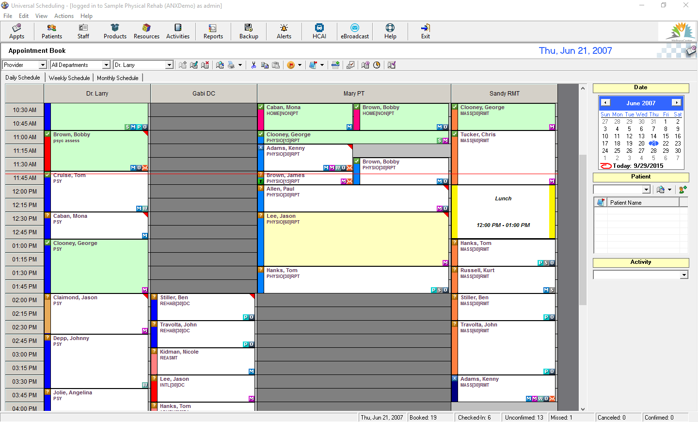
Task: Select the Lunch block in Sandy RMT column
Action: [503, 212]
